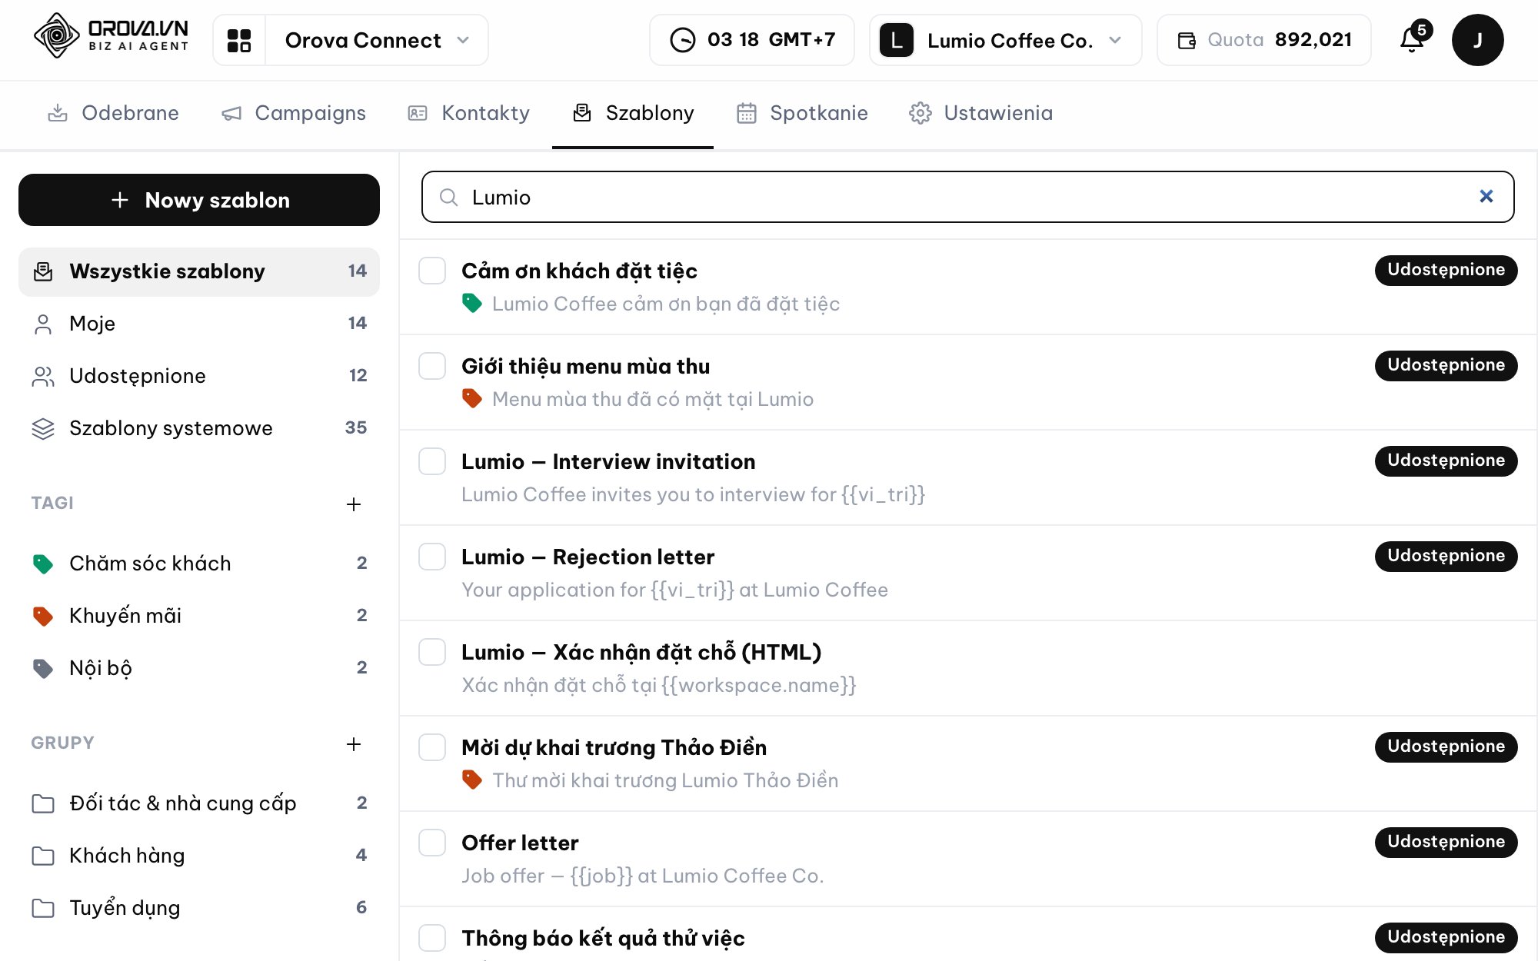Click the Quota wallet icon
The image size is (1538, 961).
(1187, 40)
